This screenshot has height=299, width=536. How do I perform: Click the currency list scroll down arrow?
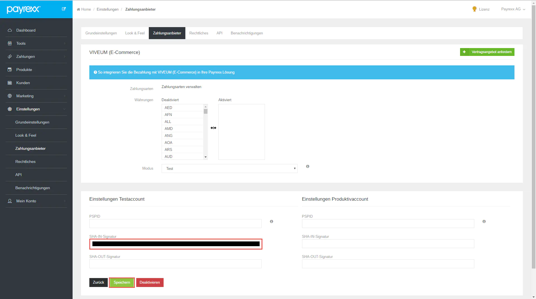206,157
